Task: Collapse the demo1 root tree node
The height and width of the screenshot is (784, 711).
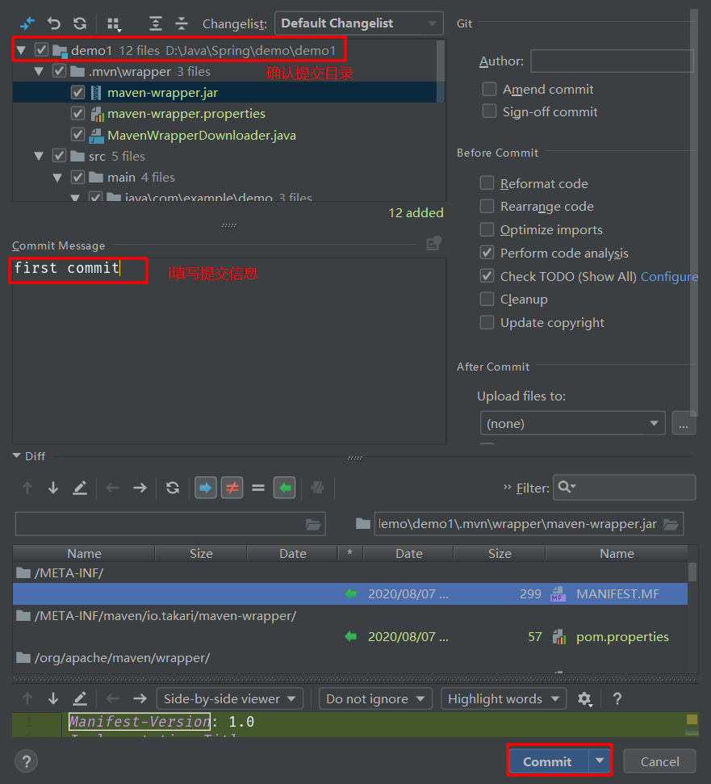Action: (x=21, y=50)
